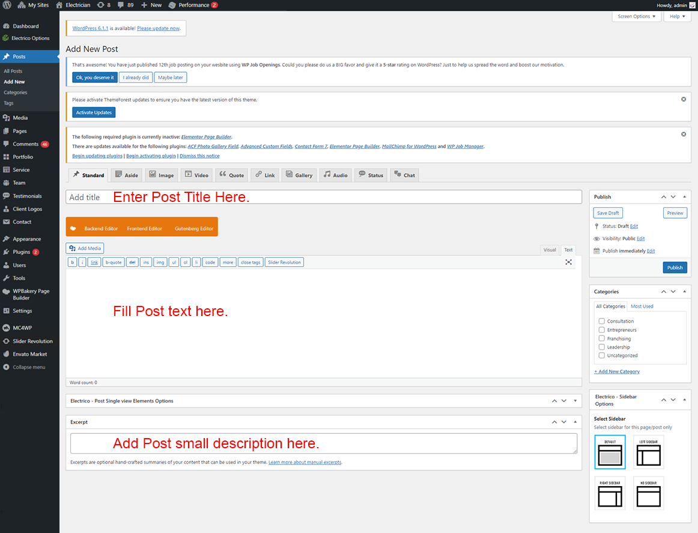Select the Left Sidebar layout thumbnail
698x533 pixels.
click(x=648, y=452)
